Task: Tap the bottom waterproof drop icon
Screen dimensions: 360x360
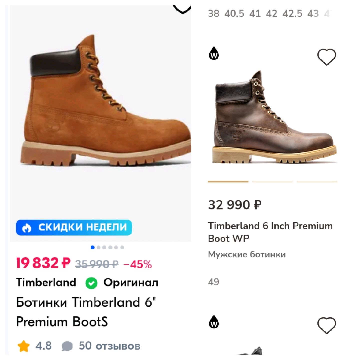Action: point(214,322)
